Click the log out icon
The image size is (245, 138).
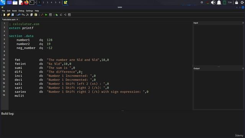pos(242,2)
